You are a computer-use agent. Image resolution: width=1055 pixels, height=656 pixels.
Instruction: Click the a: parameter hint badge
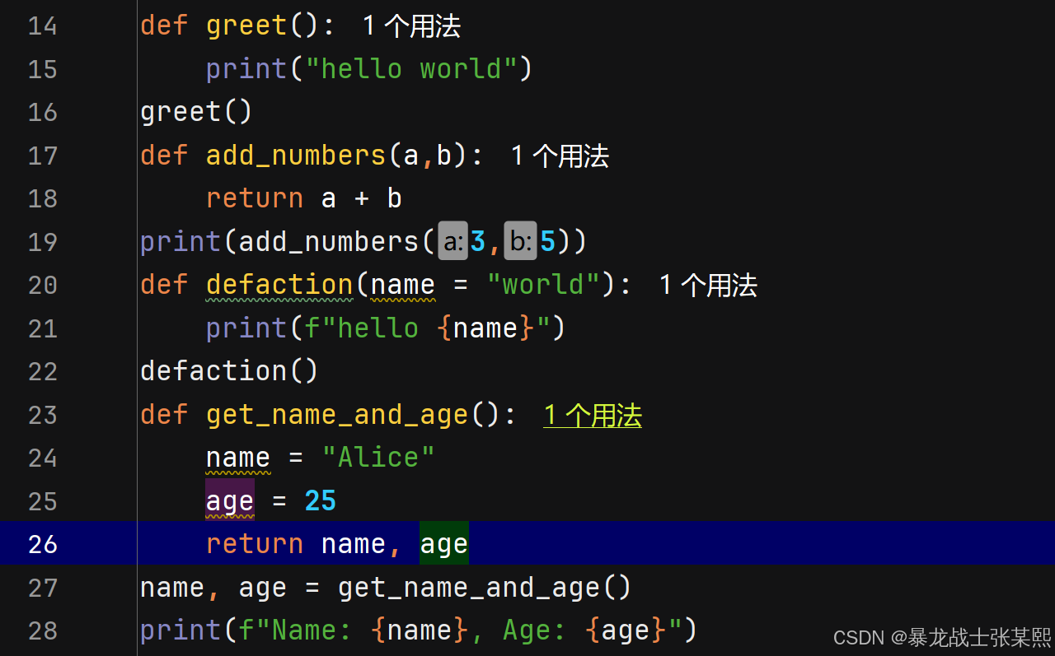click(452, 240)
